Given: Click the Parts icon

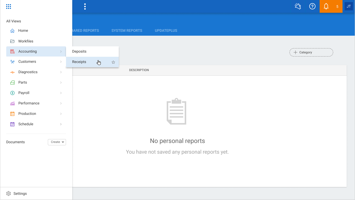Looking at the screenshot, I should (12, 83).
